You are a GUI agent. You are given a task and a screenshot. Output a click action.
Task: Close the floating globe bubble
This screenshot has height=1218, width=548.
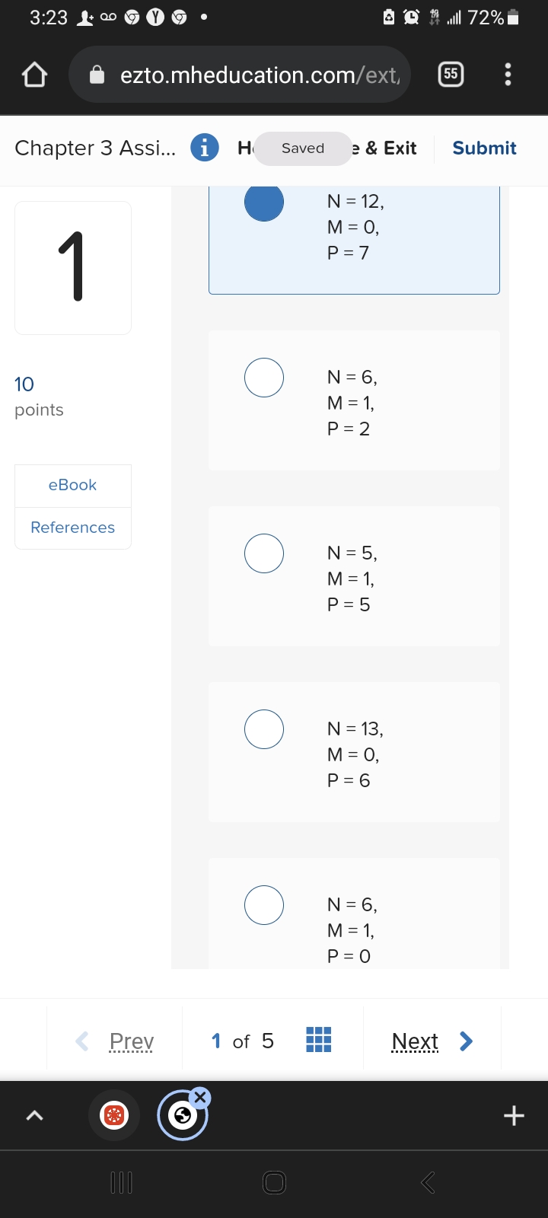pyautogui.click(x=200, y=1097)
